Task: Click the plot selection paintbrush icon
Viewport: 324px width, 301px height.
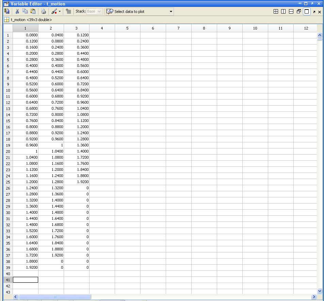Action: coord(54,11)
